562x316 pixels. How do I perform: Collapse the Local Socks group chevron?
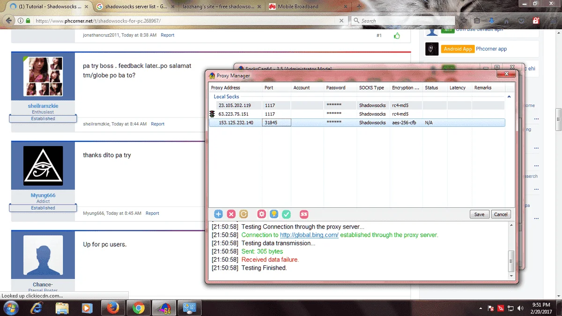(509, 96)
